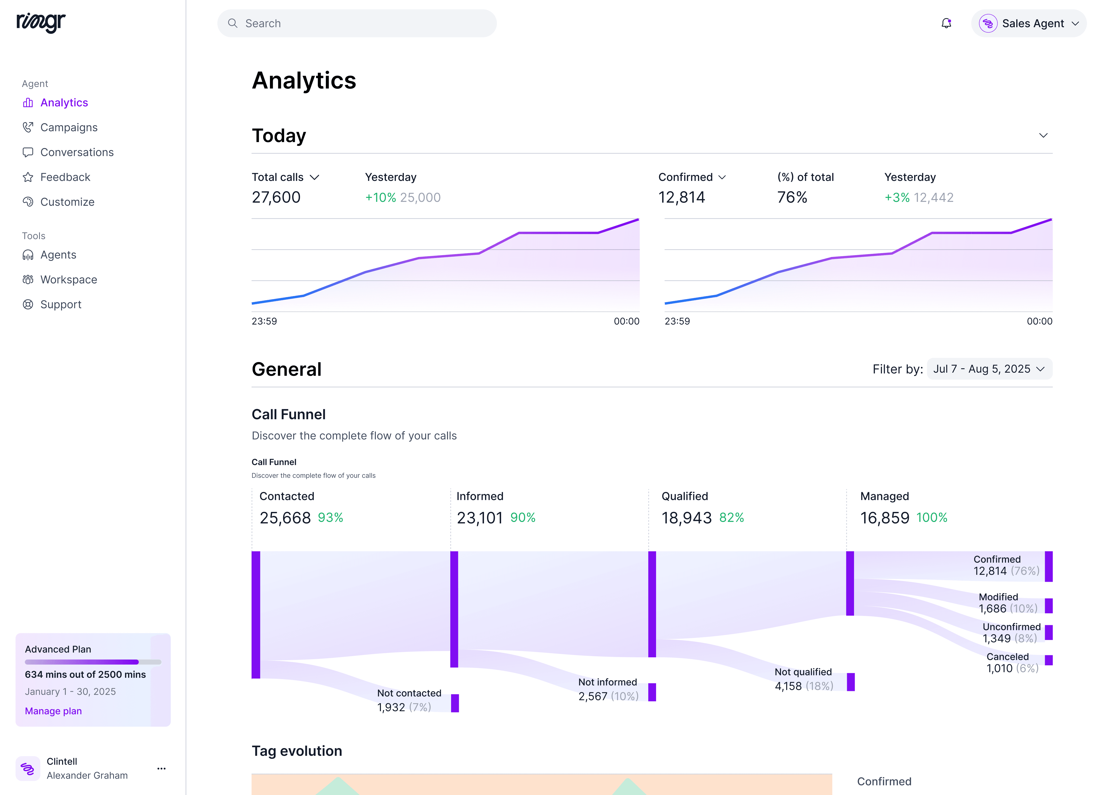Click the Canceled outcome bar in funnel
The image size is (1118, 795).
click(x=1048, y=660)
